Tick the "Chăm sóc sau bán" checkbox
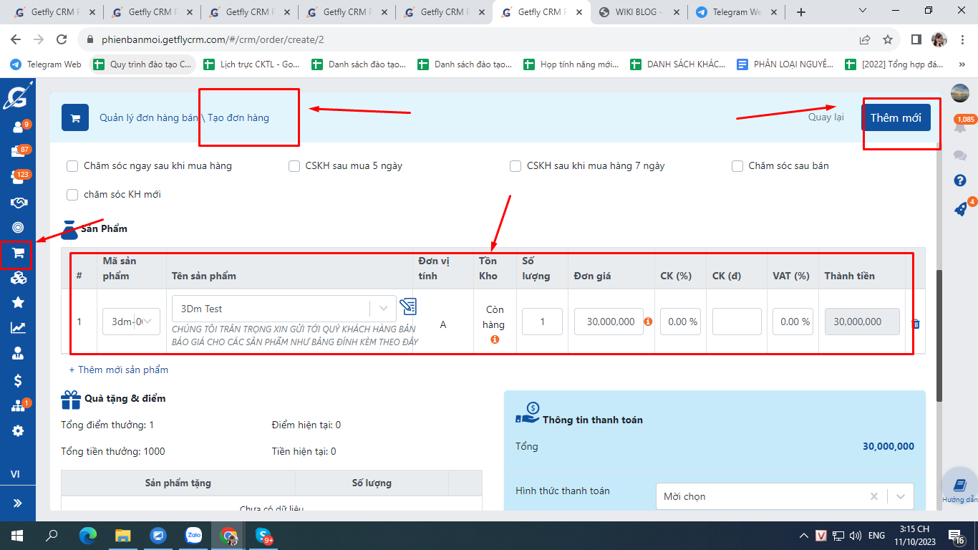978x550 pixels. pos(737,166)
